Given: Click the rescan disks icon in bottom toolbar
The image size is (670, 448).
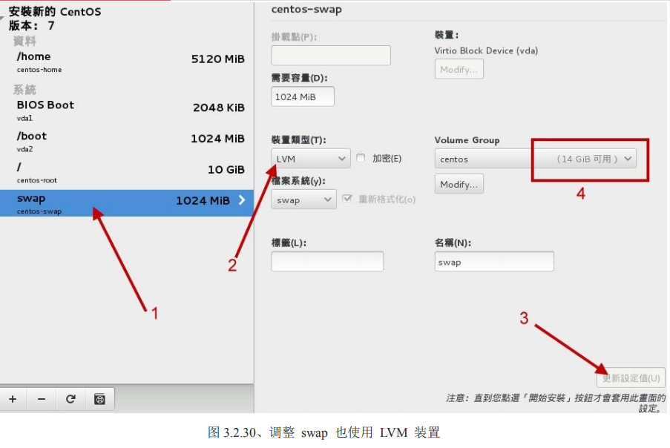Looking at the screenshot, I should (99, 399).
